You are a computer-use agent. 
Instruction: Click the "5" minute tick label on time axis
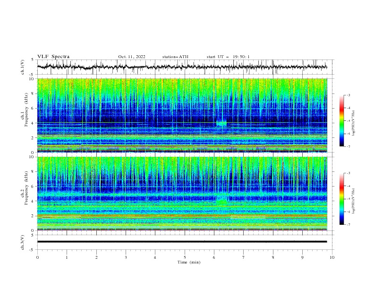[185, 257]
